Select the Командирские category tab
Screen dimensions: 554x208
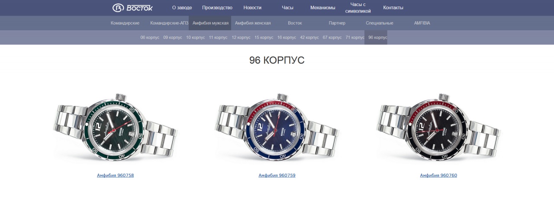tap(125, 23)
